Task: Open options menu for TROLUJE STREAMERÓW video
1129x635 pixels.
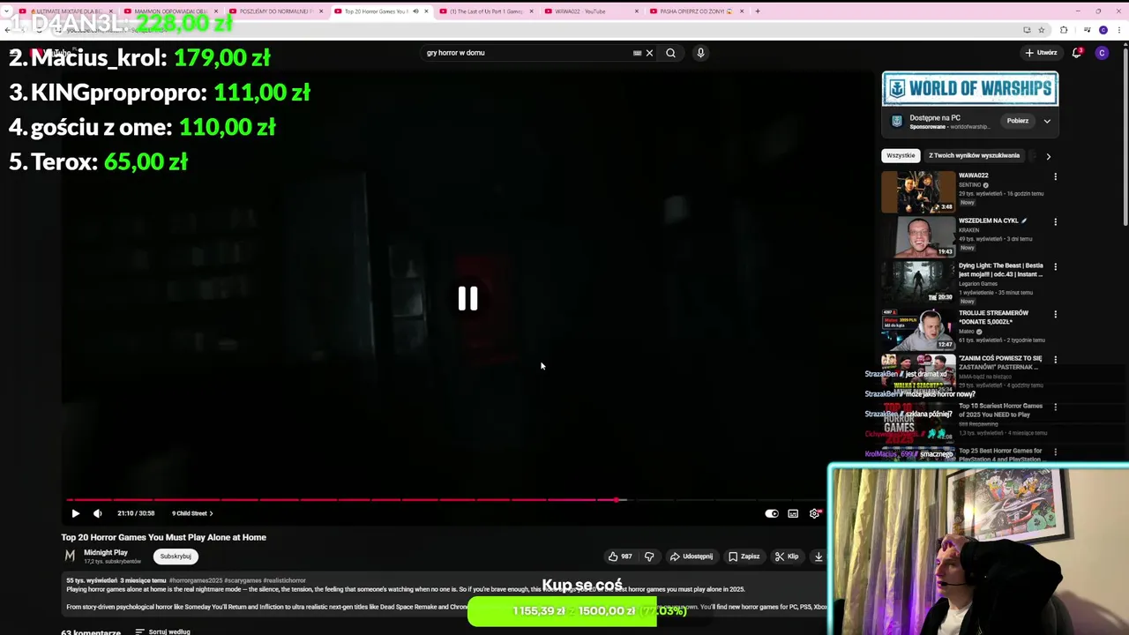Action: click(1055, 314)
